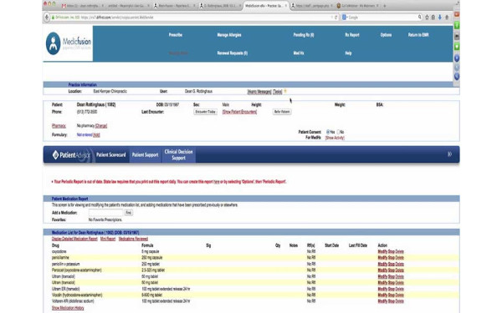
Task: Click the Drug column header
Action: click(55, 245)
